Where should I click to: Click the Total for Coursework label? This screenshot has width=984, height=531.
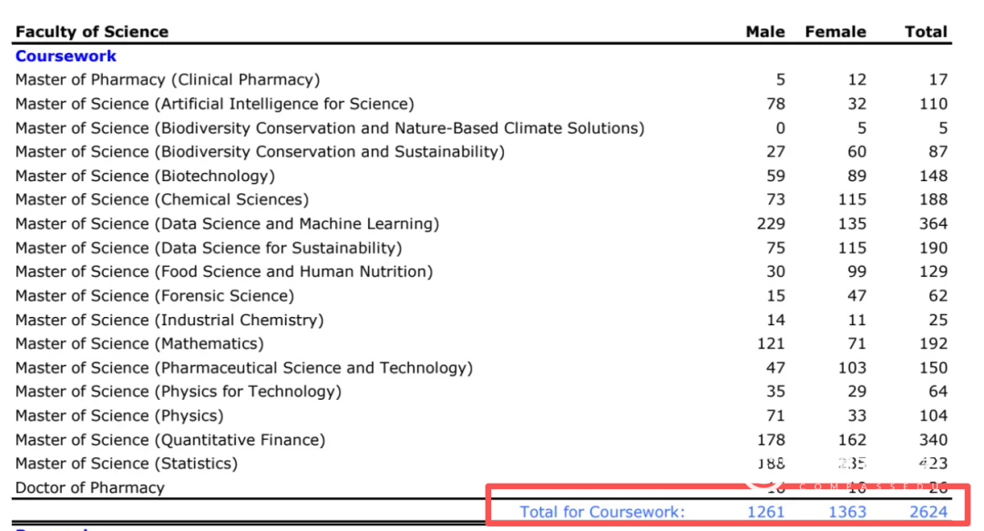tap(601, 512)
